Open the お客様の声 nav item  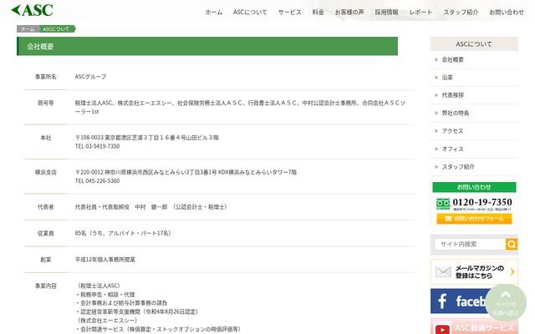(x=349, y=13)
